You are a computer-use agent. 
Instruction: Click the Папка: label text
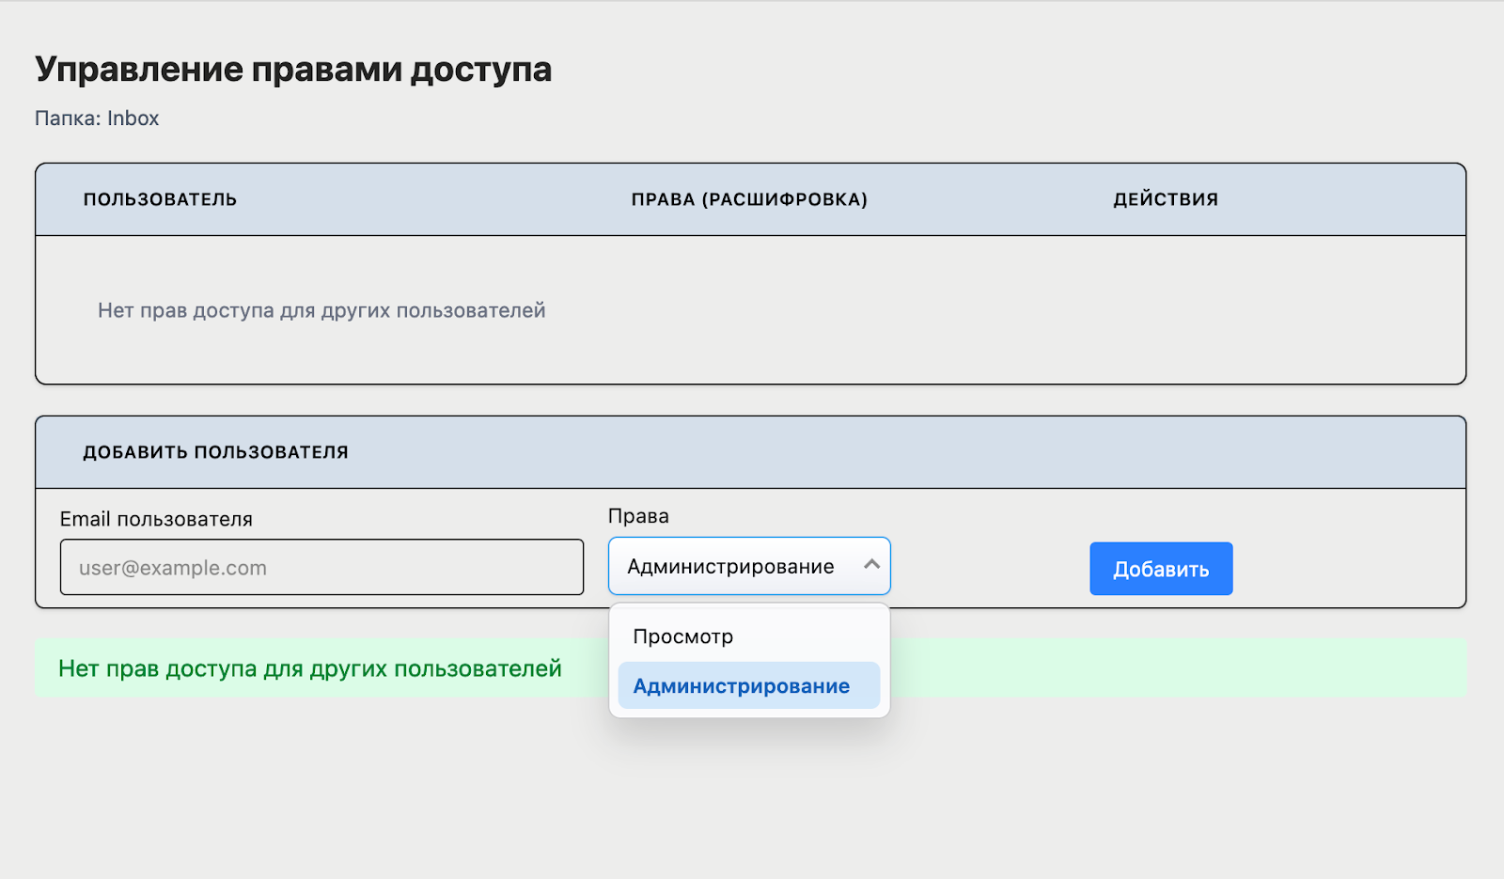point(68,118)
